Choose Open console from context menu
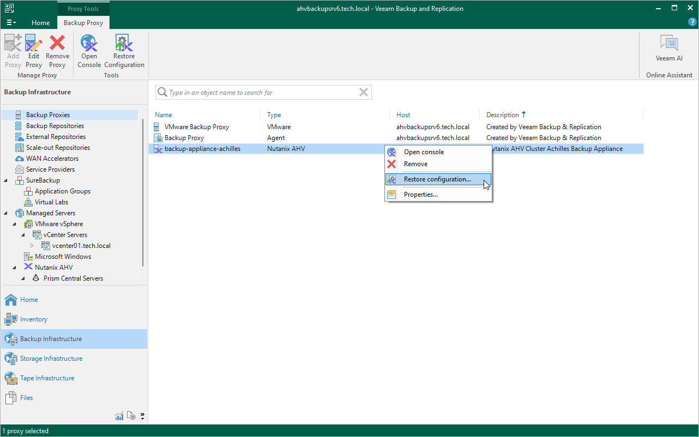 438,152
